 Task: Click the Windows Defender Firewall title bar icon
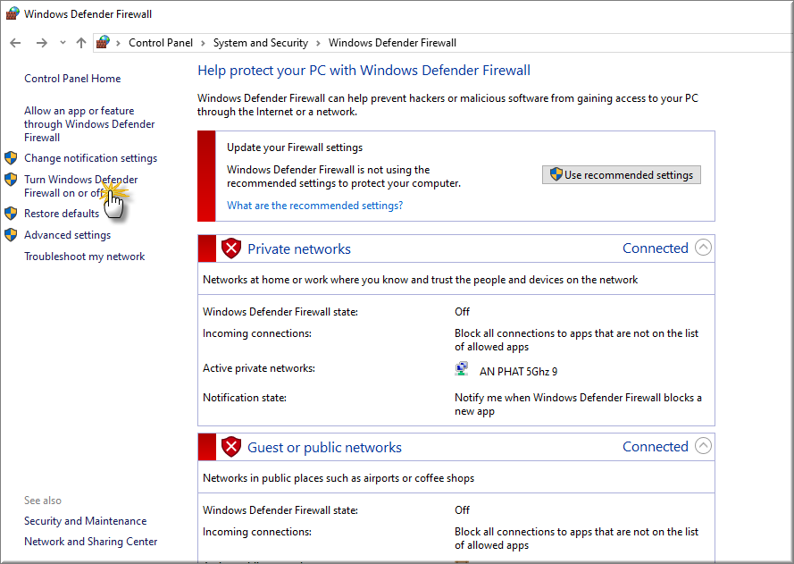click(x=13, y=13)
